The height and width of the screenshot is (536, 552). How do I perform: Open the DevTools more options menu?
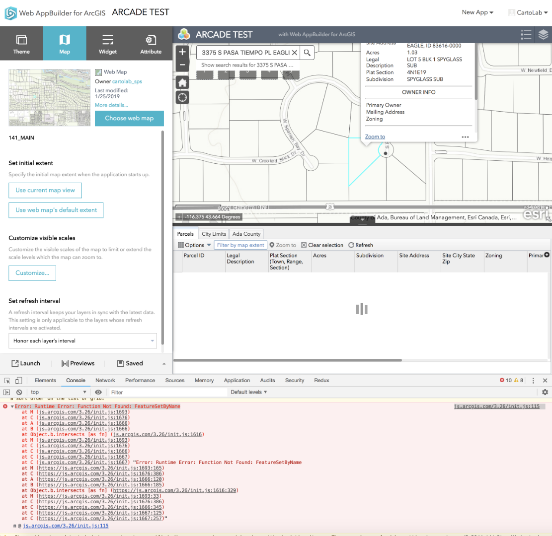pyautogui.click(x=533, y=381)
